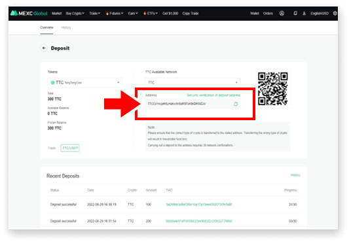Open the TTC token selector dropdown
This screenshot has width=349, height=243.
pyautogui.click(x=84, y=82)
